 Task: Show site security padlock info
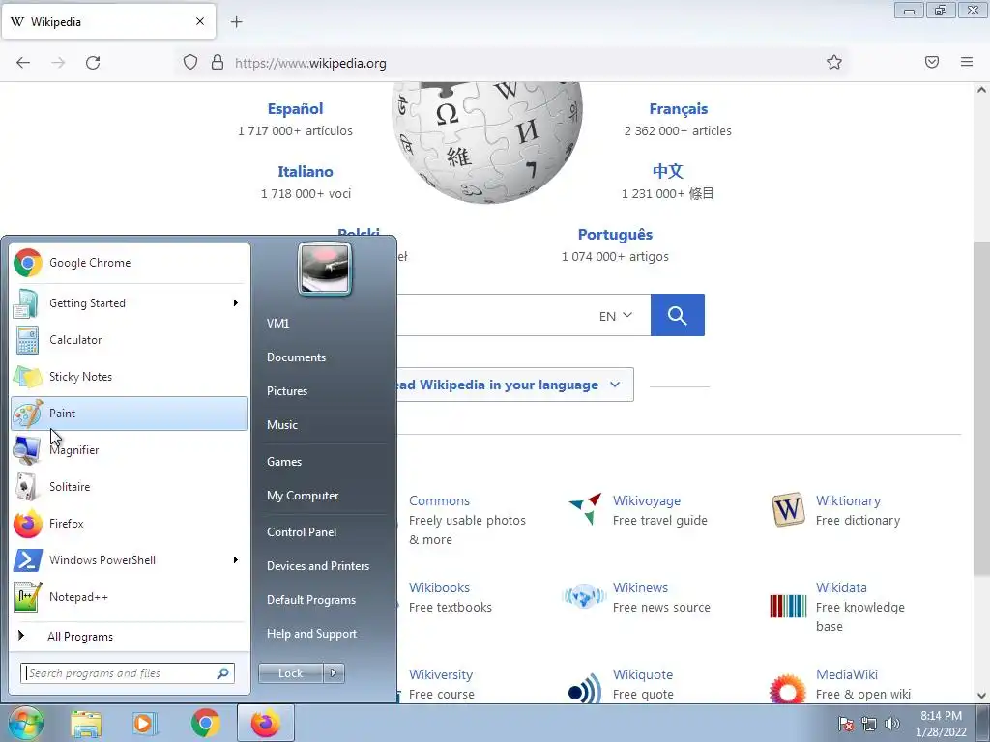(x=218, y=63)
